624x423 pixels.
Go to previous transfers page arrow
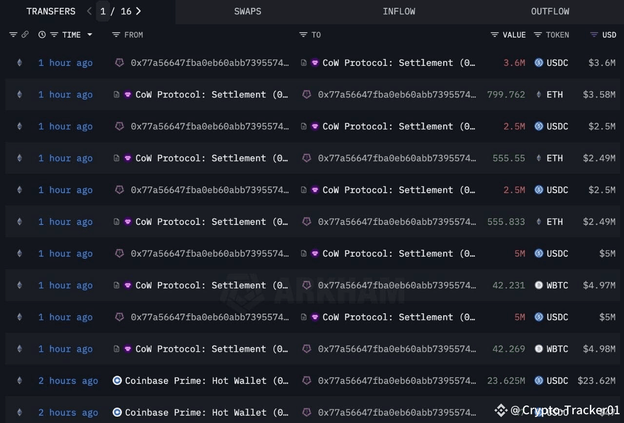(x=89, y=11)
